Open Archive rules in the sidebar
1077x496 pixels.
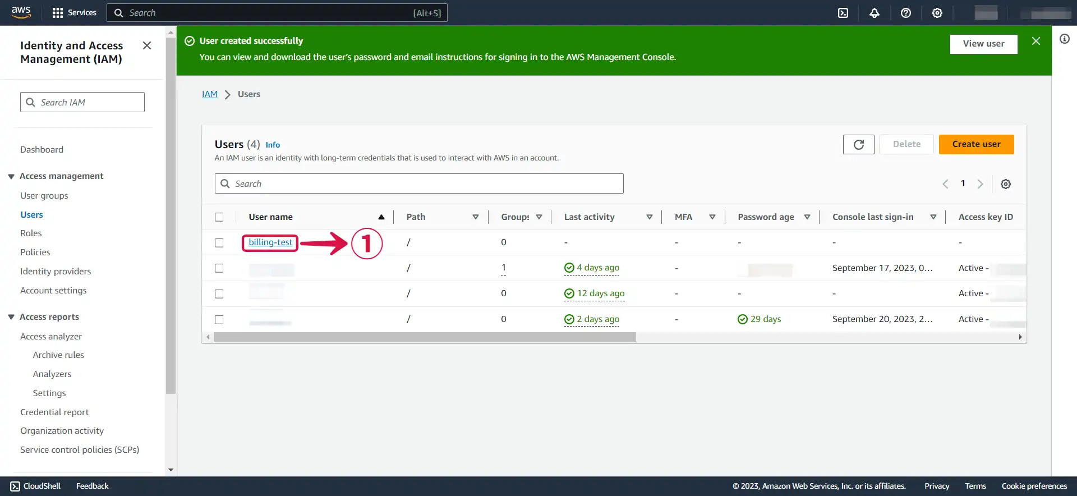coord(58,355)
